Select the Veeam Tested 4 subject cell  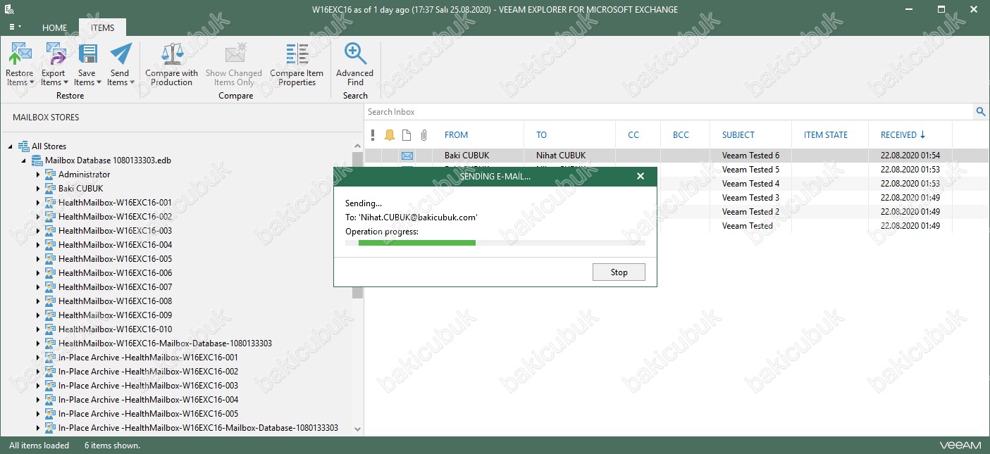pyautogui.click(x=750, y=184)
